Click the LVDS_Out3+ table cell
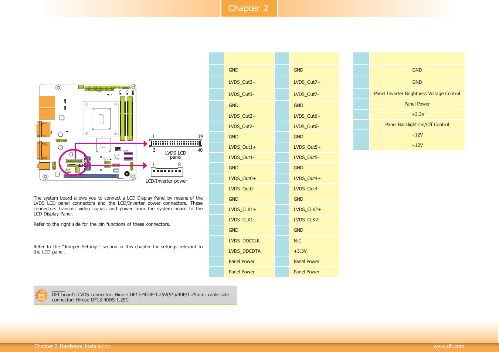 (249, 82)
